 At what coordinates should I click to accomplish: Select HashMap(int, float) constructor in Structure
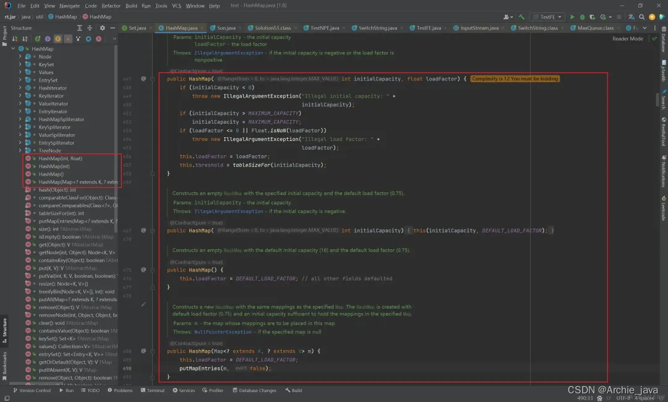(60, 158)
